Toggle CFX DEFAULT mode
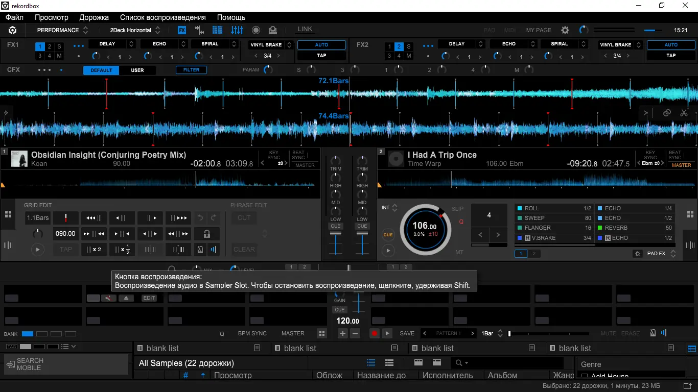The width and height of the screenshot is (698, 392). point(101,70)
